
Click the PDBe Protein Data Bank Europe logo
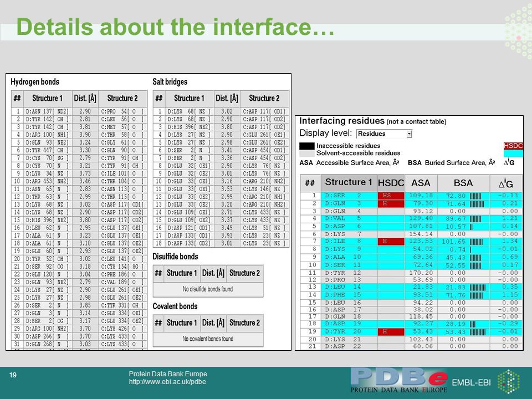tap(399, 381)
